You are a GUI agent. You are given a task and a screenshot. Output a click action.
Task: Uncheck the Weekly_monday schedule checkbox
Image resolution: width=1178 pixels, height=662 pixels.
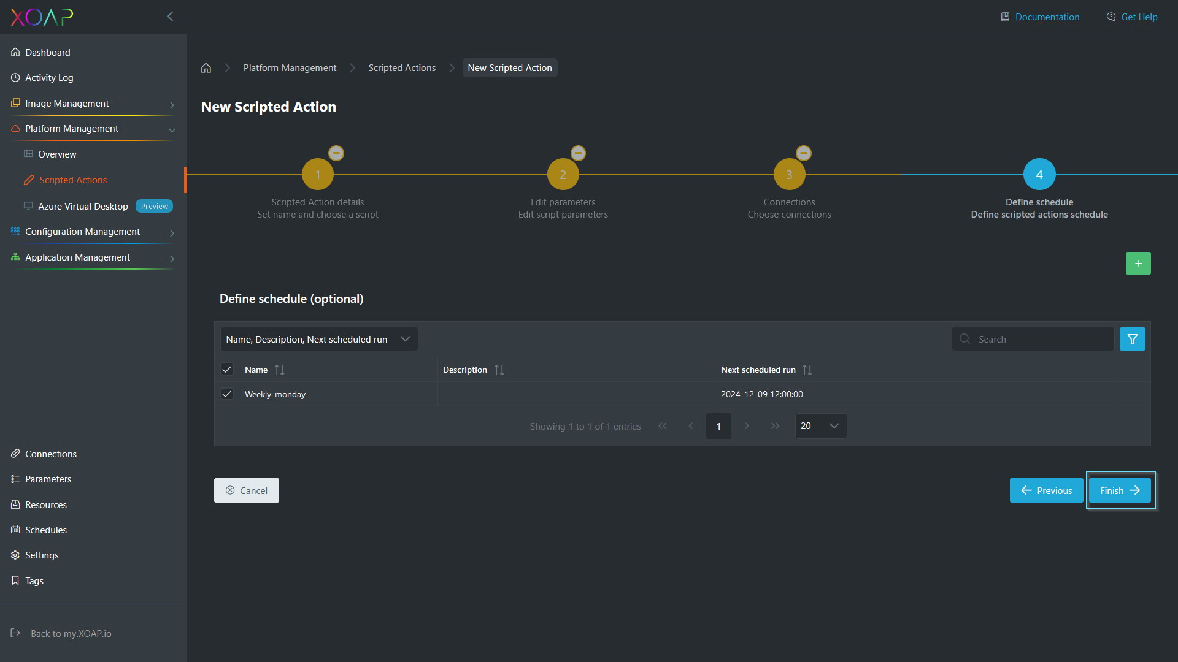(227, 394)
